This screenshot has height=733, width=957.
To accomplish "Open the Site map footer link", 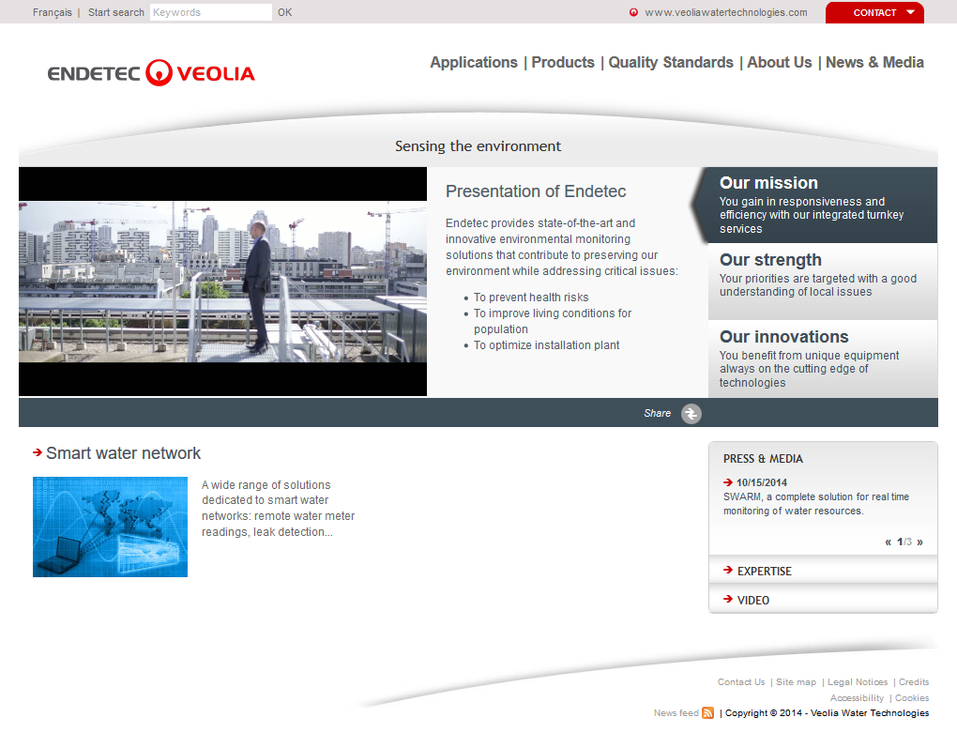I will pos(796,681).
